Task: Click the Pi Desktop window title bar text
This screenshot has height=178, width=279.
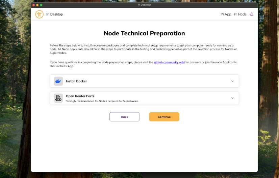Action: [144, 5]
